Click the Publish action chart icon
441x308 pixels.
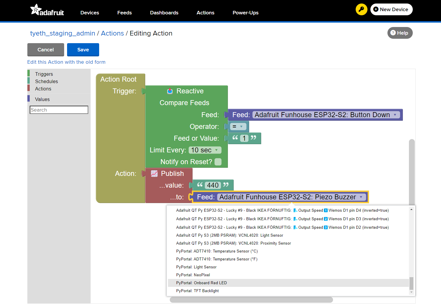click(154, 174)
